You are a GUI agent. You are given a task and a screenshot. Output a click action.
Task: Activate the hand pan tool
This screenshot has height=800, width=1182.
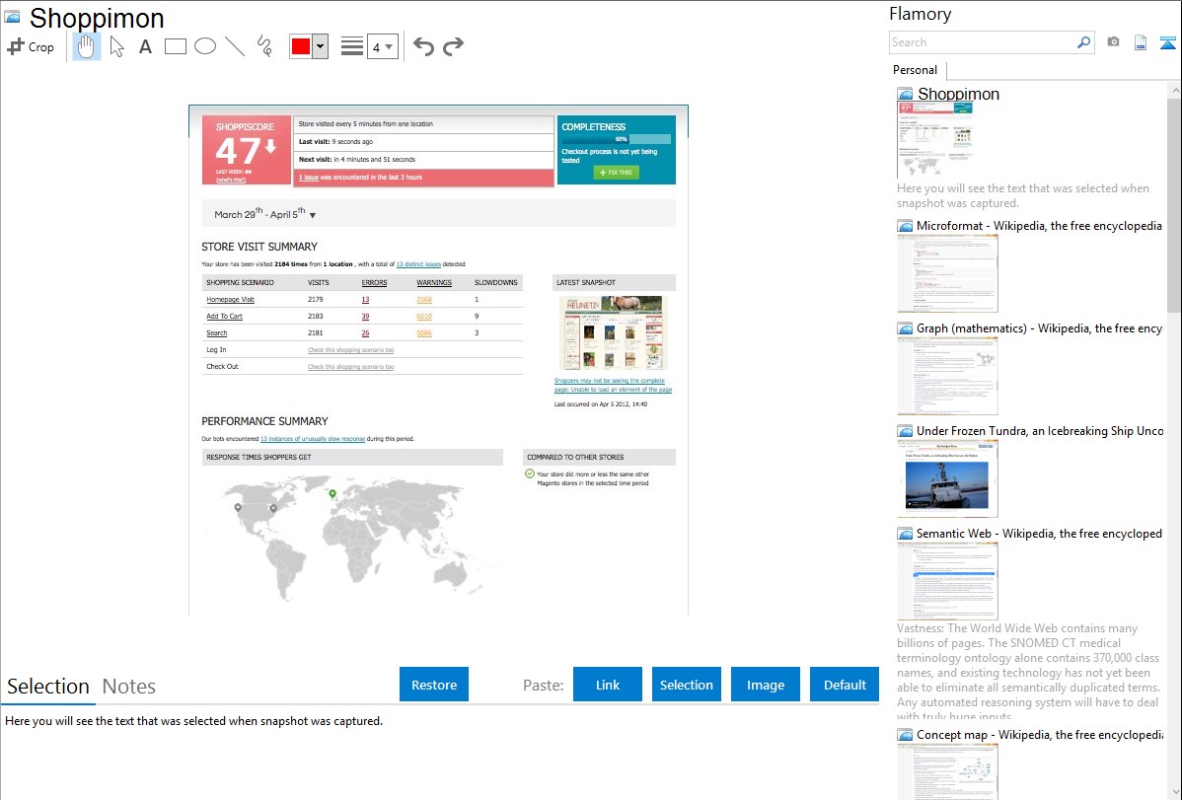point(87,46)
